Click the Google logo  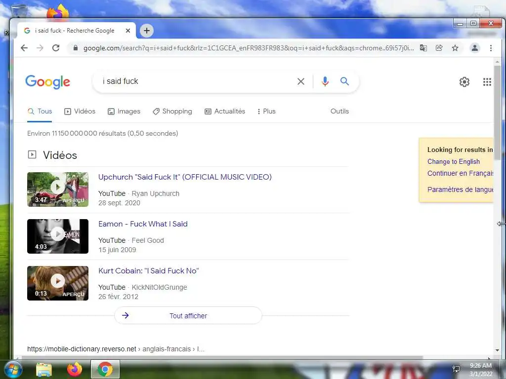click(x=48, y=82)
